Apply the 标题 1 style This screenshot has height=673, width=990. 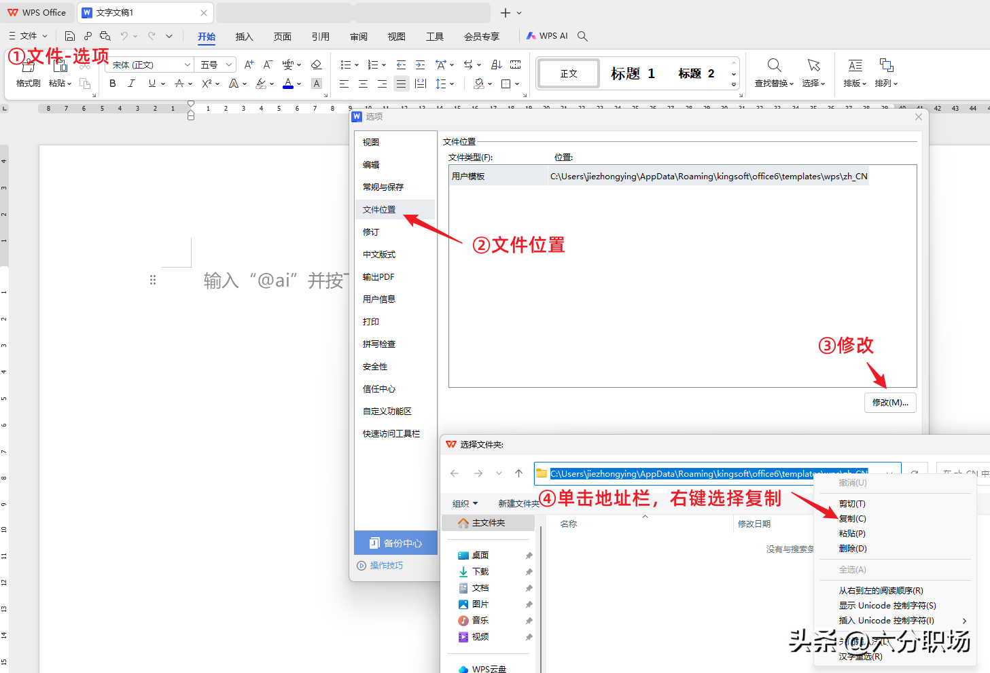(x=633, y=73)
